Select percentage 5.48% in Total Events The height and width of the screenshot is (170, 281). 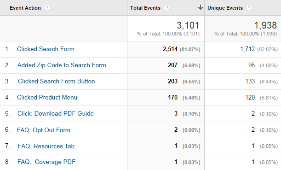(x=191, y=98)
